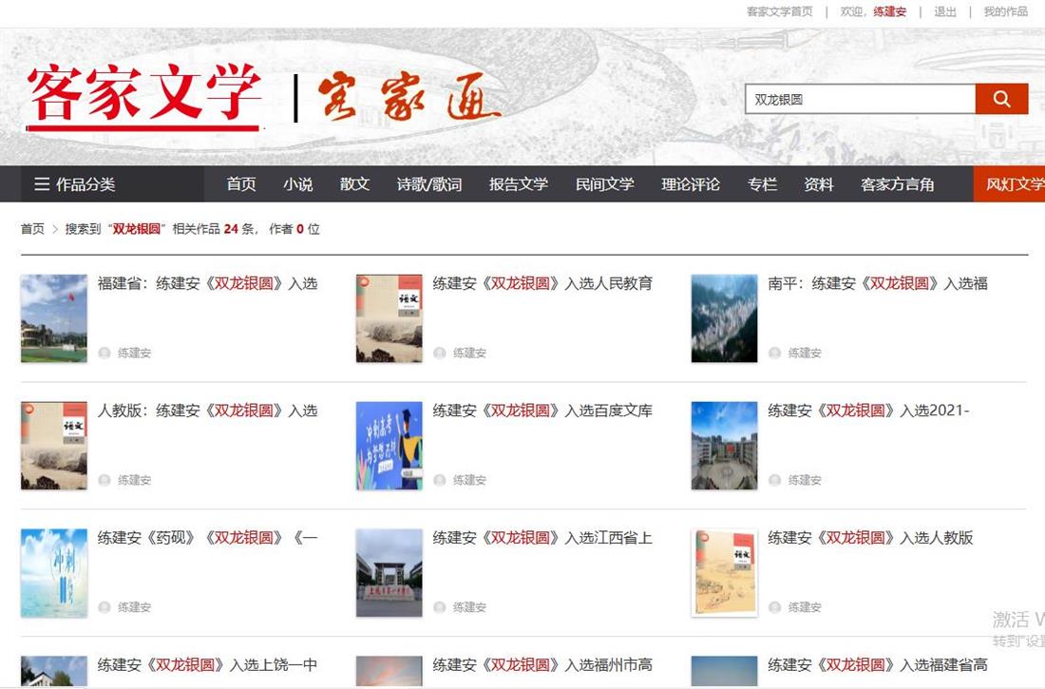Screen dimensions: 1045x689
Task: Open the 练建安 user link in top bar
Action: point(890,11)
